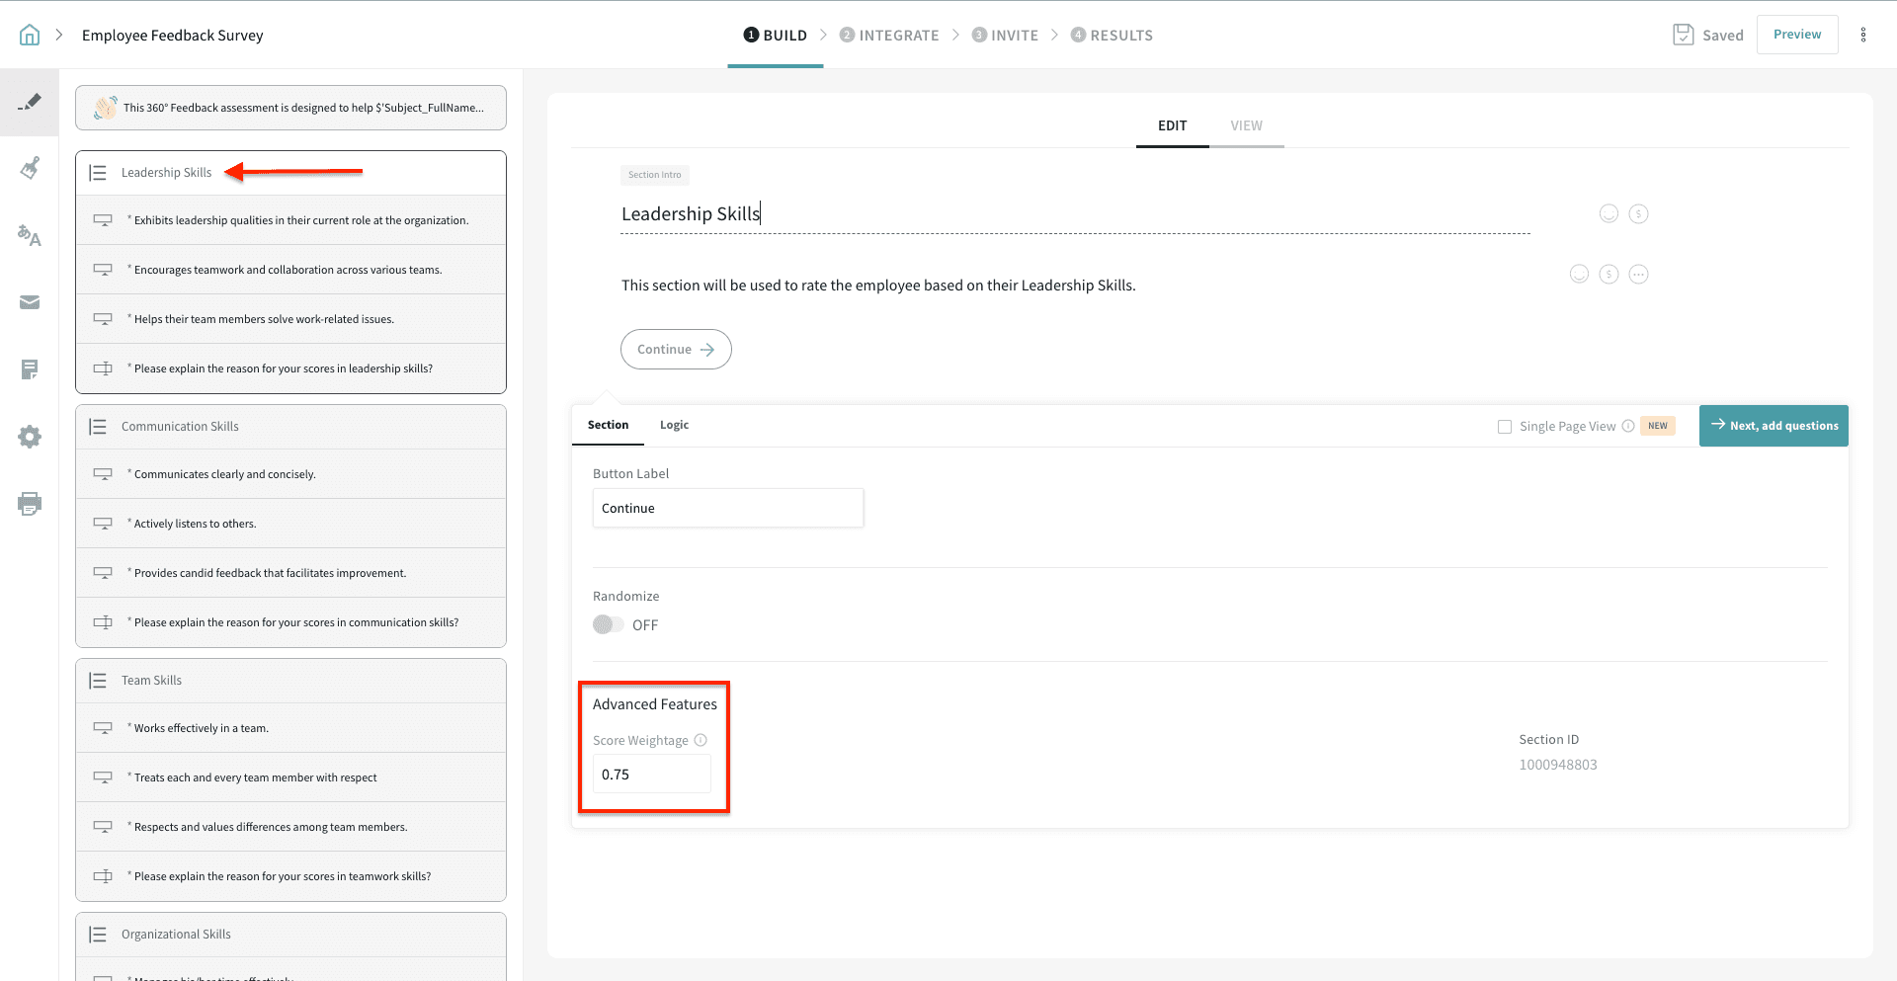
Task: Toggle the Randomize switch on
Action: (608, 624)
